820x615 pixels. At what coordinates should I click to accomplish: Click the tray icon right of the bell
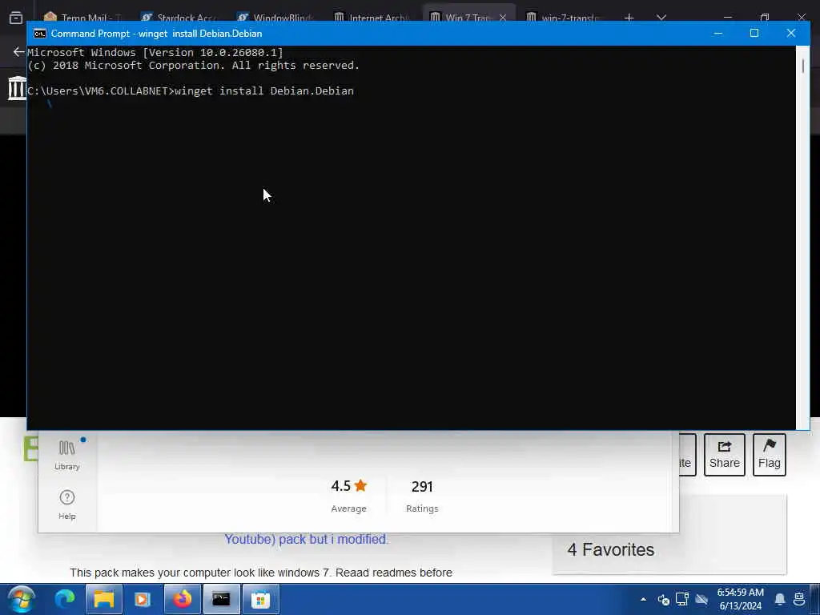(x=799, y=599)
